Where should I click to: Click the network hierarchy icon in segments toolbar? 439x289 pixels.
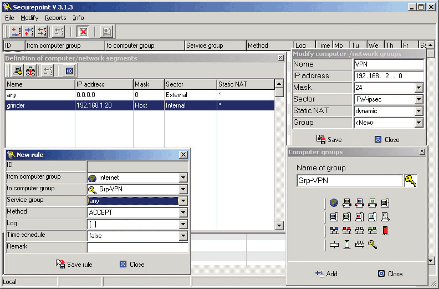tap(31, 71)
